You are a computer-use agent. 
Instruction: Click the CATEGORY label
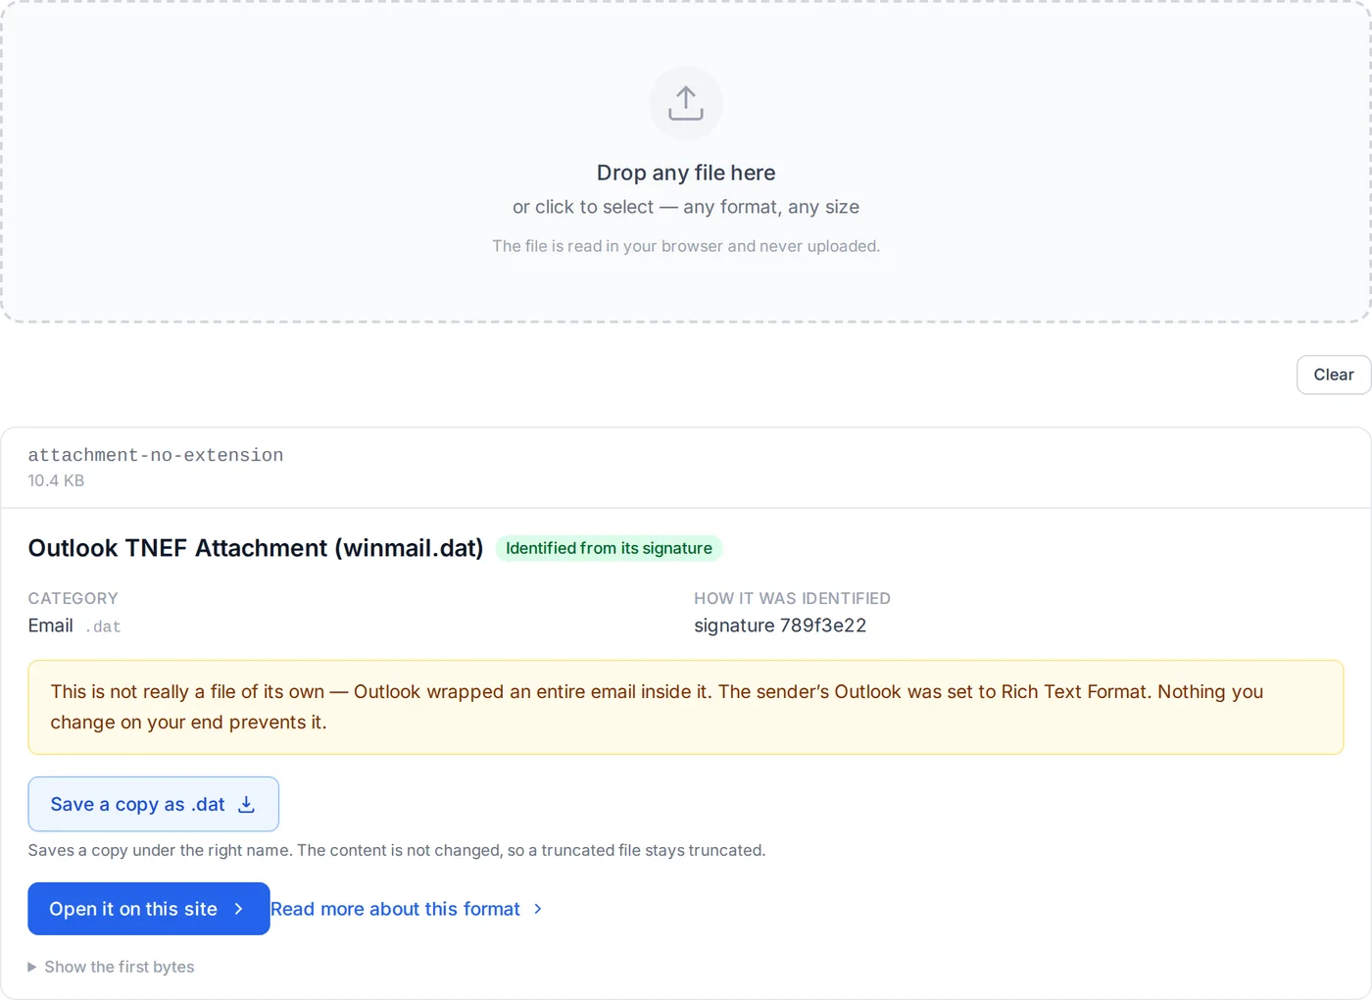[x=73, y=598]
